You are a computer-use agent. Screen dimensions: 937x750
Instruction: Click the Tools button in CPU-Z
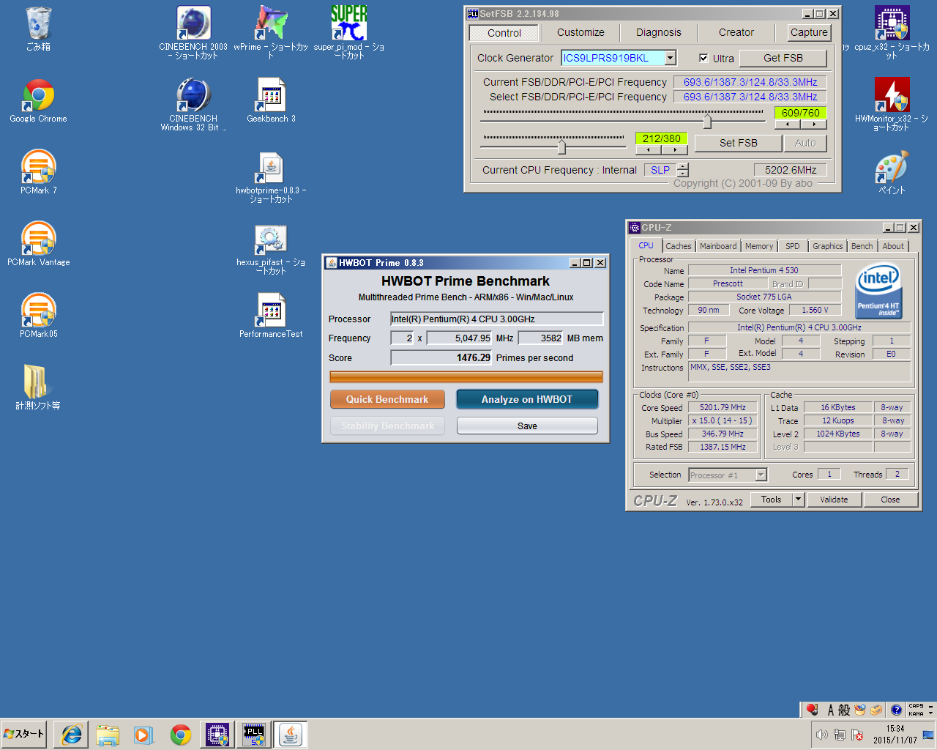772,500
